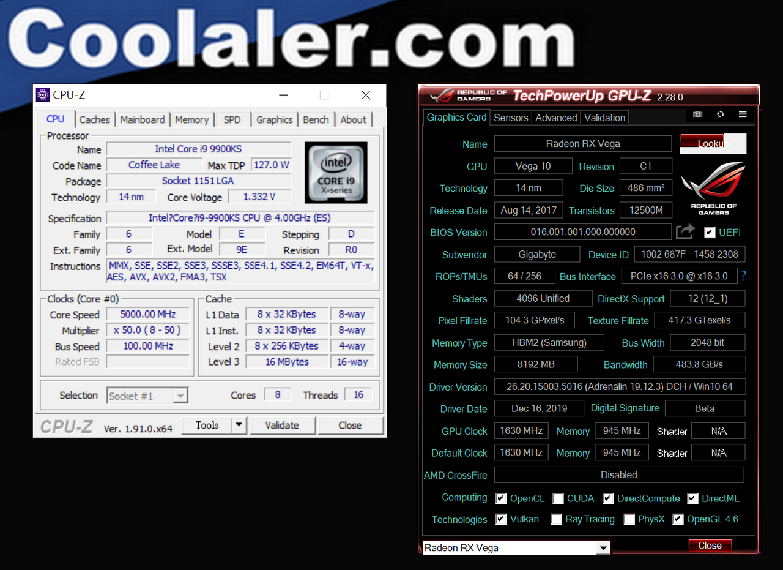The image size is (783, 570).
Task: Click the Driver Version field
Action: click(620, 387)
